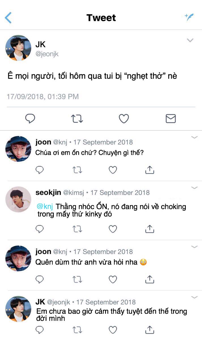Send the main tweet via direct message
This screenshot has width=202, height=341.
[171, 118]
